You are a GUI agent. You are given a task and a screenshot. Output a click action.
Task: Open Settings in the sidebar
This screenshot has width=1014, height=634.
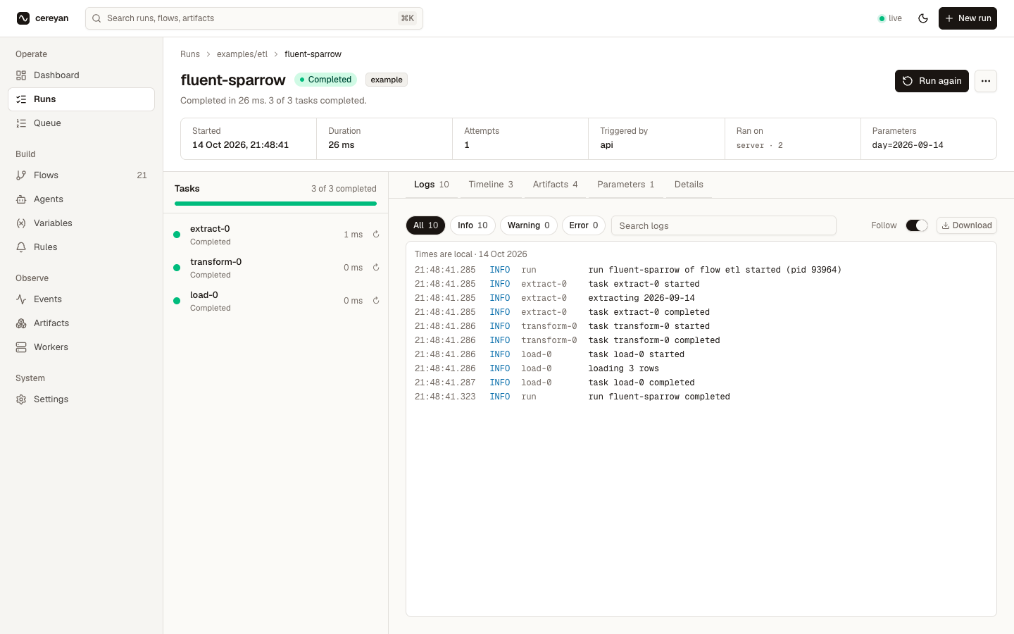point(81,399)
